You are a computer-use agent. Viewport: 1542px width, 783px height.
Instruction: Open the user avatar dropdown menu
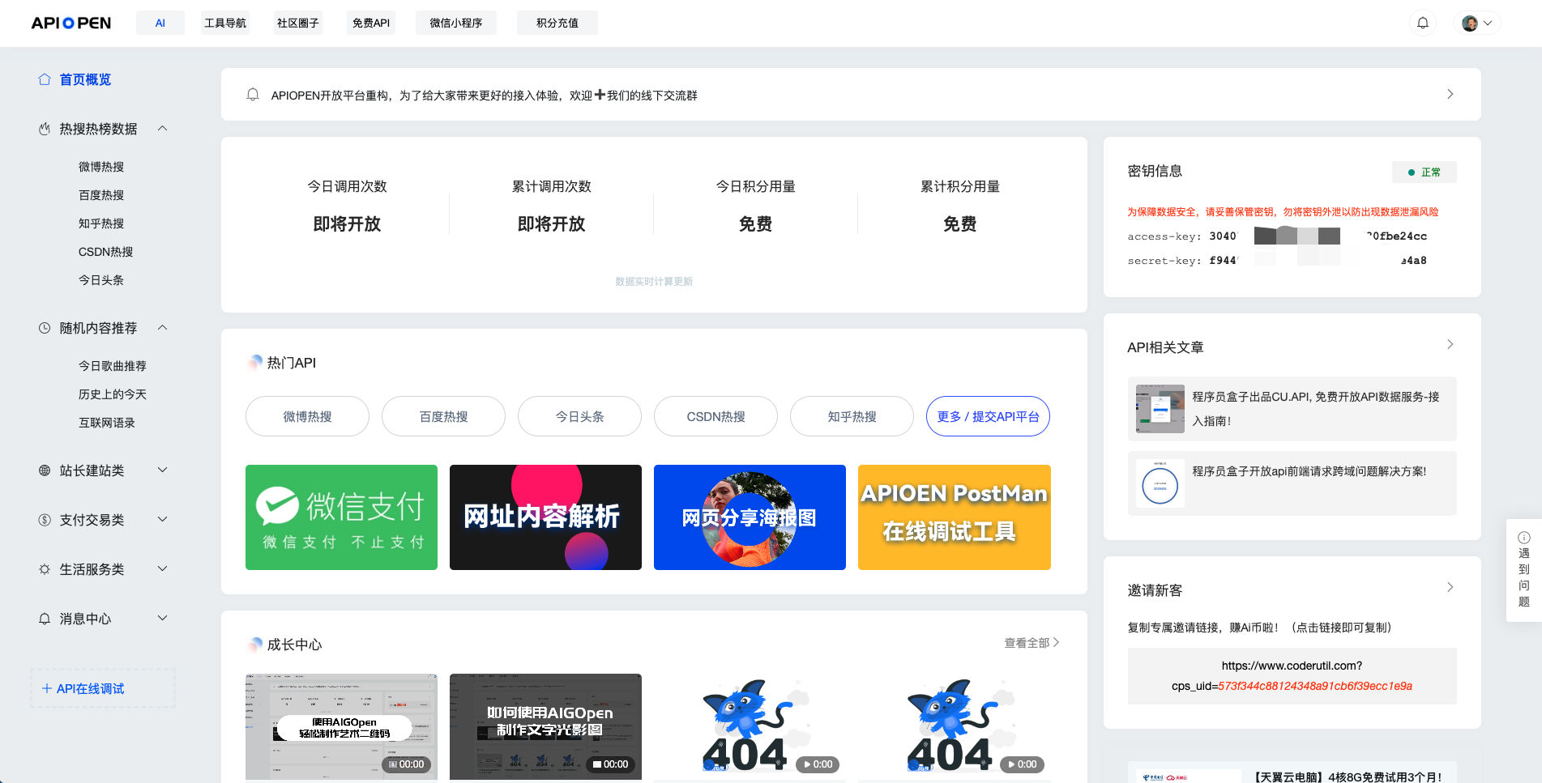(x=1477, y=23)
